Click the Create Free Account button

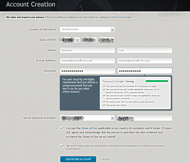point(78,159)
